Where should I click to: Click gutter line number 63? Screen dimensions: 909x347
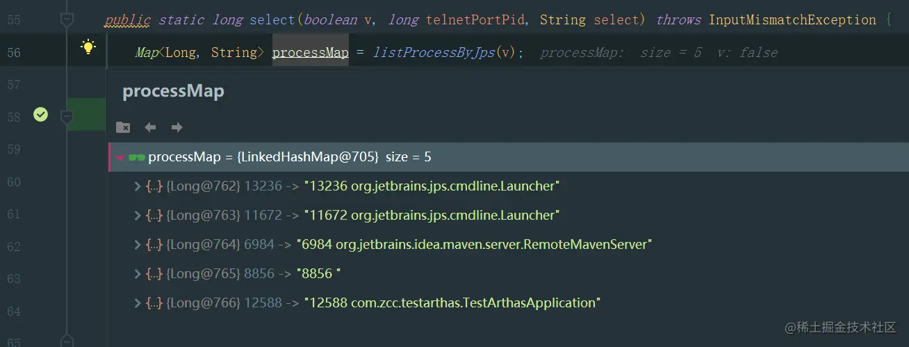tap(14, 279)
